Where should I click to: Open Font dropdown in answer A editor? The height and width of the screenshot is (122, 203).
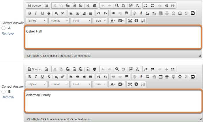(81, 21)
